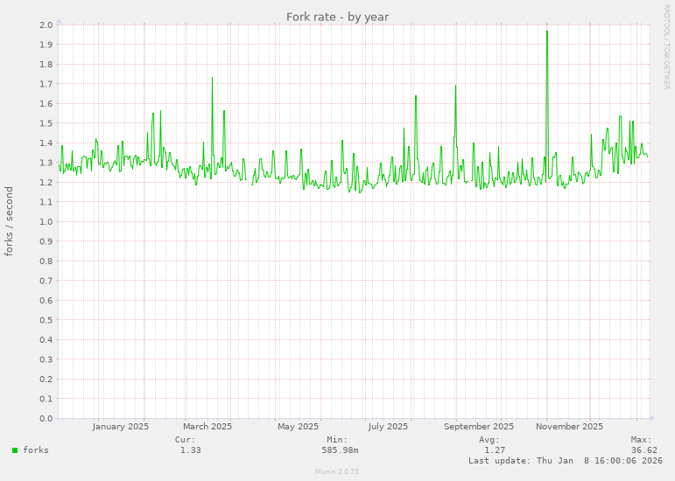Select the November 2025 x-axis label
The height and width of the screenshot is (481, 675).
(569, 427)
